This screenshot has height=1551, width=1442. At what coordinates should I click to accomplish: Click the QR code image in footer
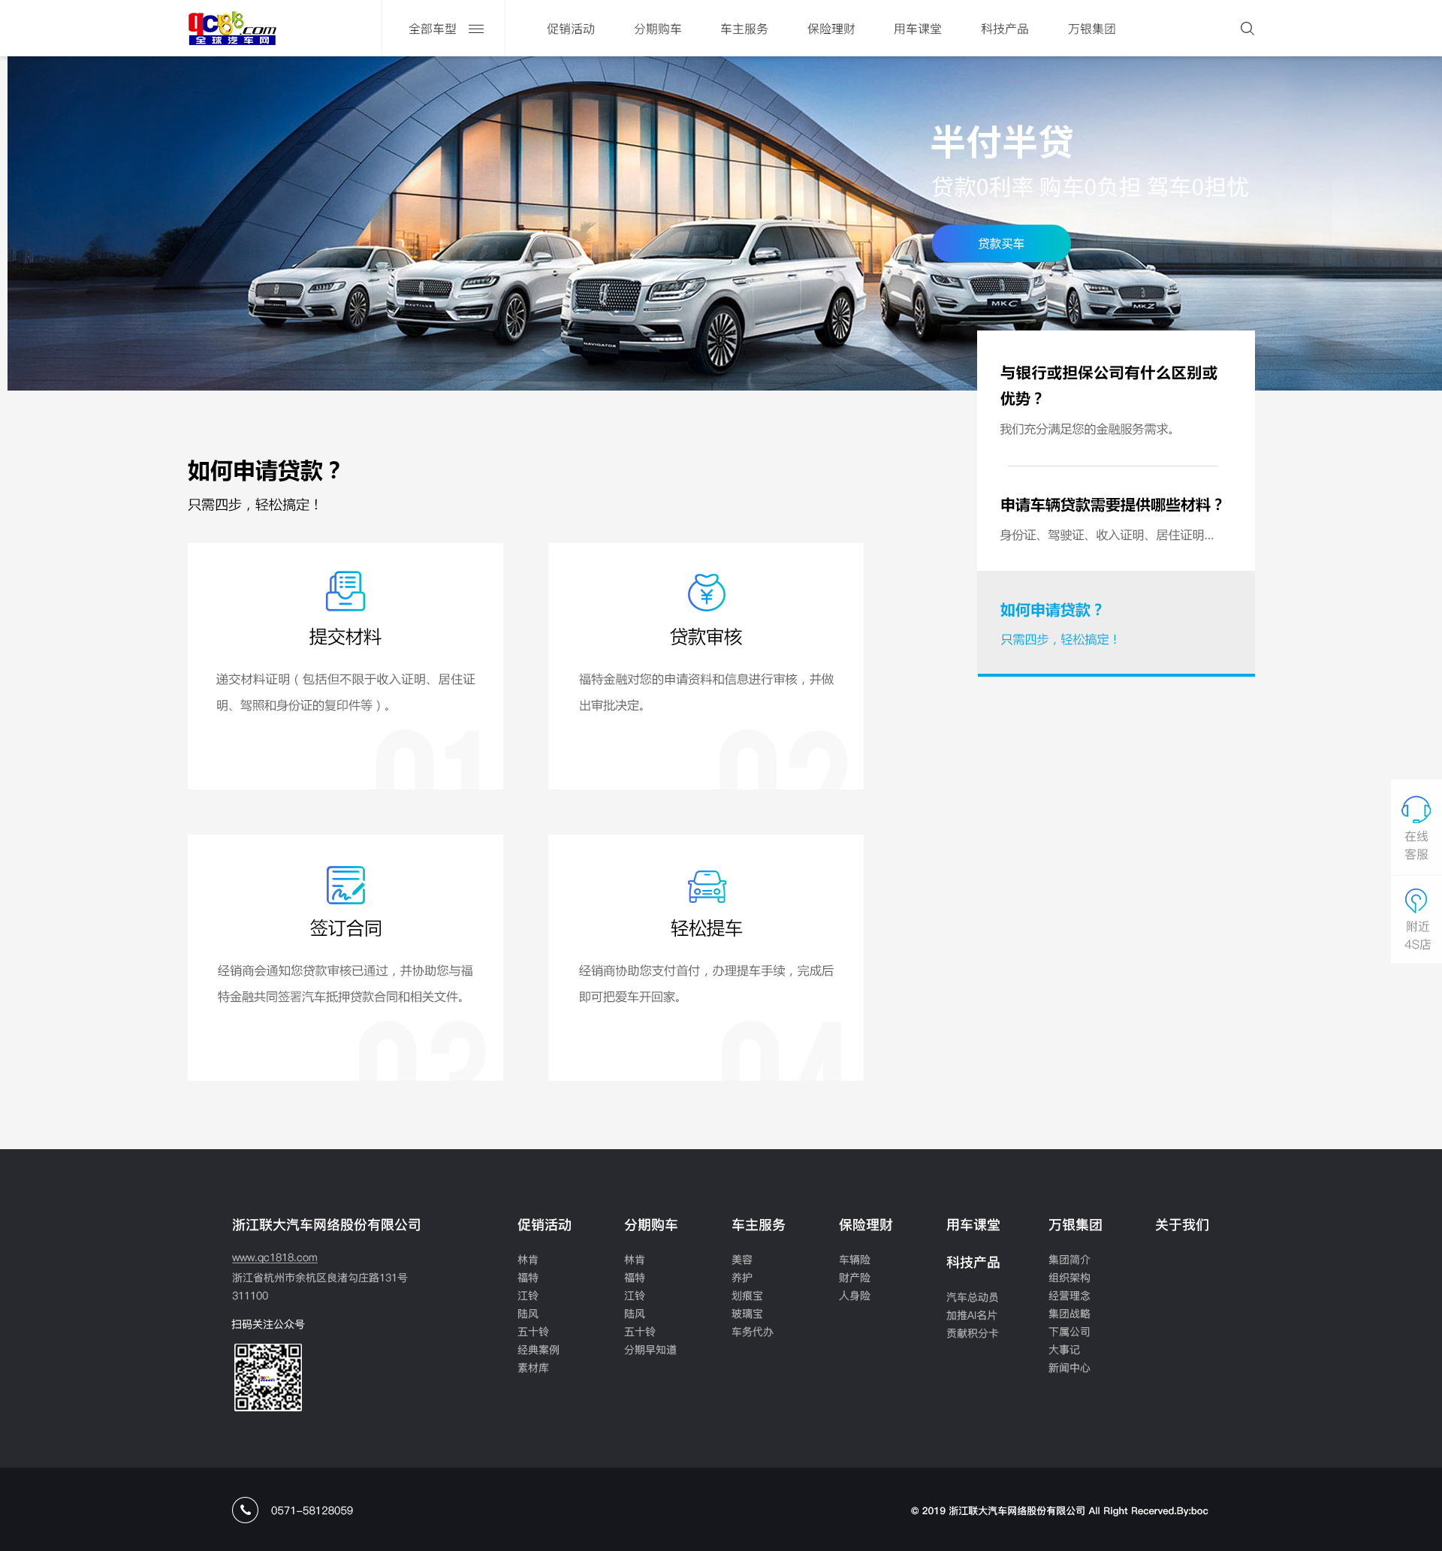267,1376
